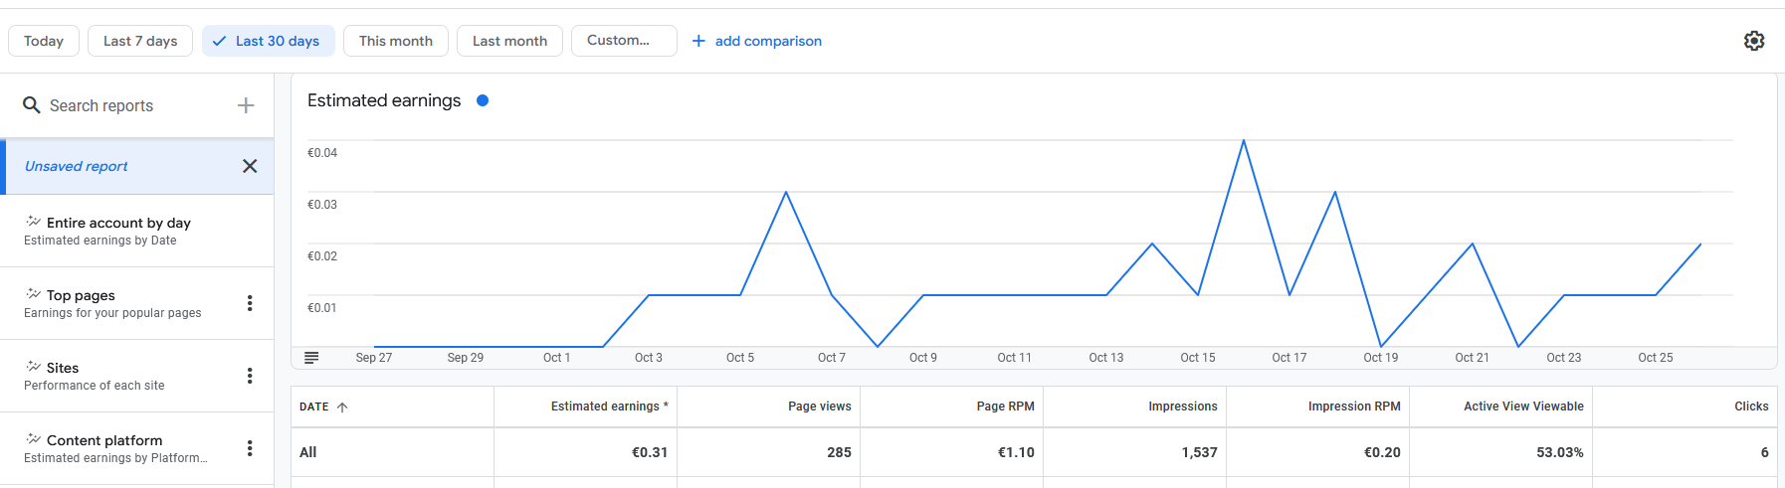
Task: Click the search magnifier icon
Action: [x=32, y=105]
